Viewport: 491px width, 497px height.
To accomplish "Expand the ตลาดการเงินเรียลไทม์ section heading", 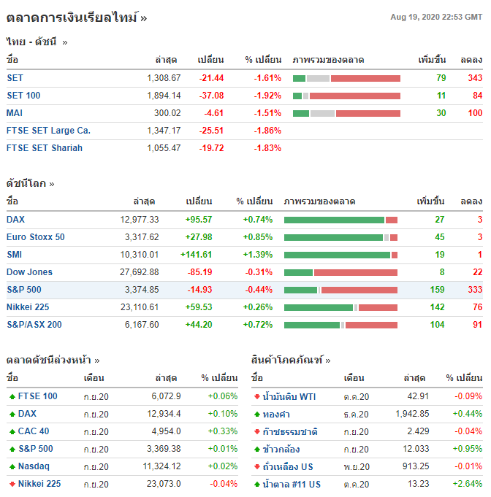I will coord(77,18).
